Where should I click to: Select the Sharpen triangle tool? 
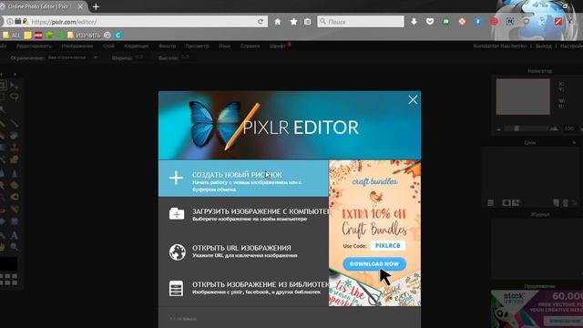point(15,173)
